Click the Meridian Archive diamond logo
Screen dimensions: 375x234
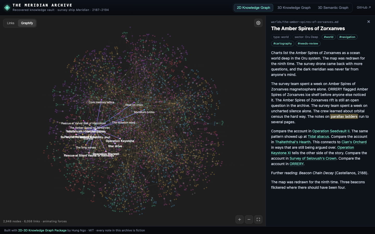7,8
